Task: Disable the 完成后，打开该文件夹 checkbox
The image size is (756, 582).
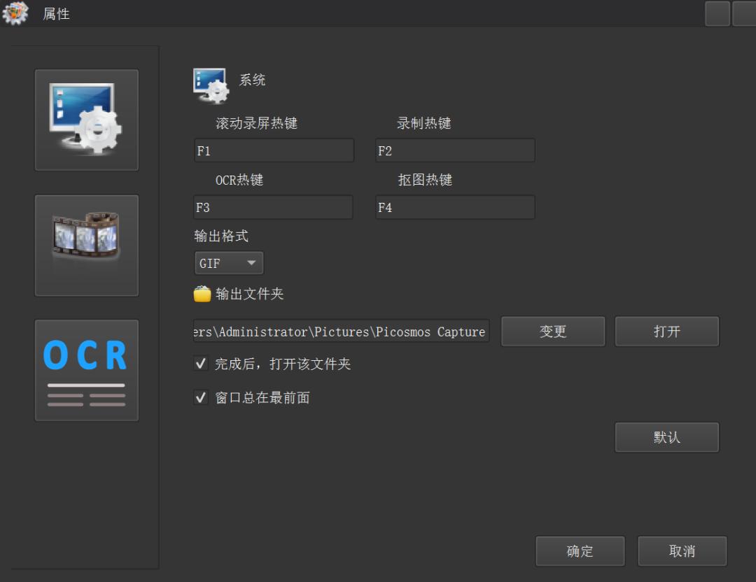Action: (x=201, y=364)
